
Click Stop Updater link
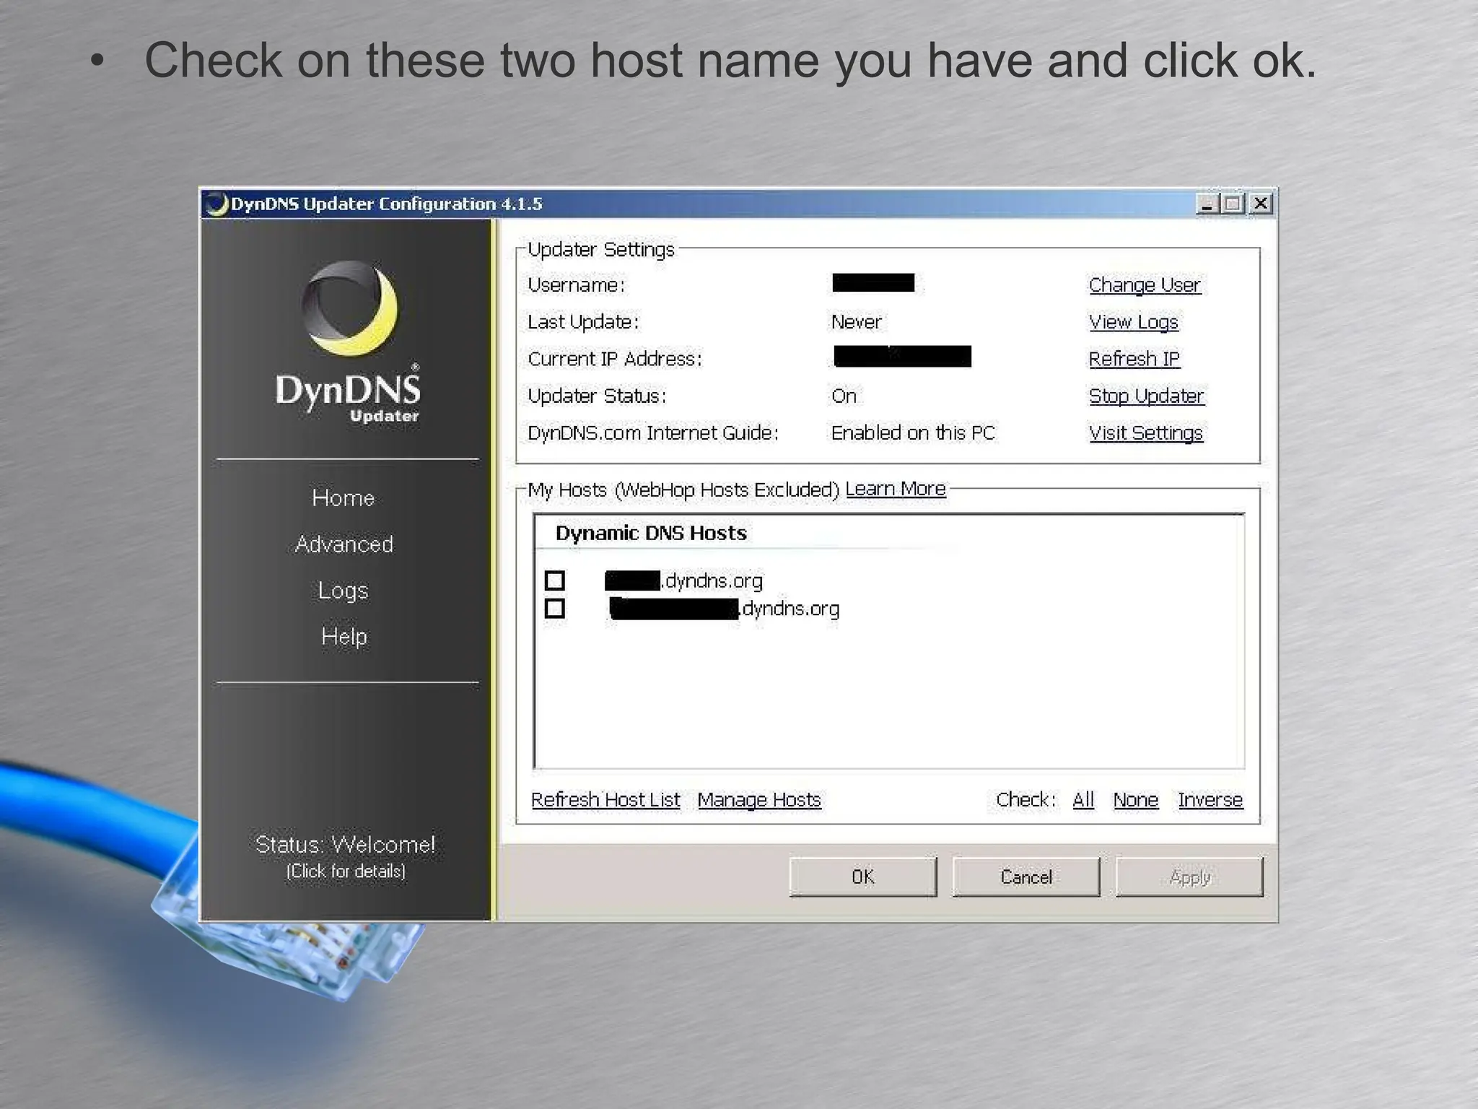[x=1147, y=396]
